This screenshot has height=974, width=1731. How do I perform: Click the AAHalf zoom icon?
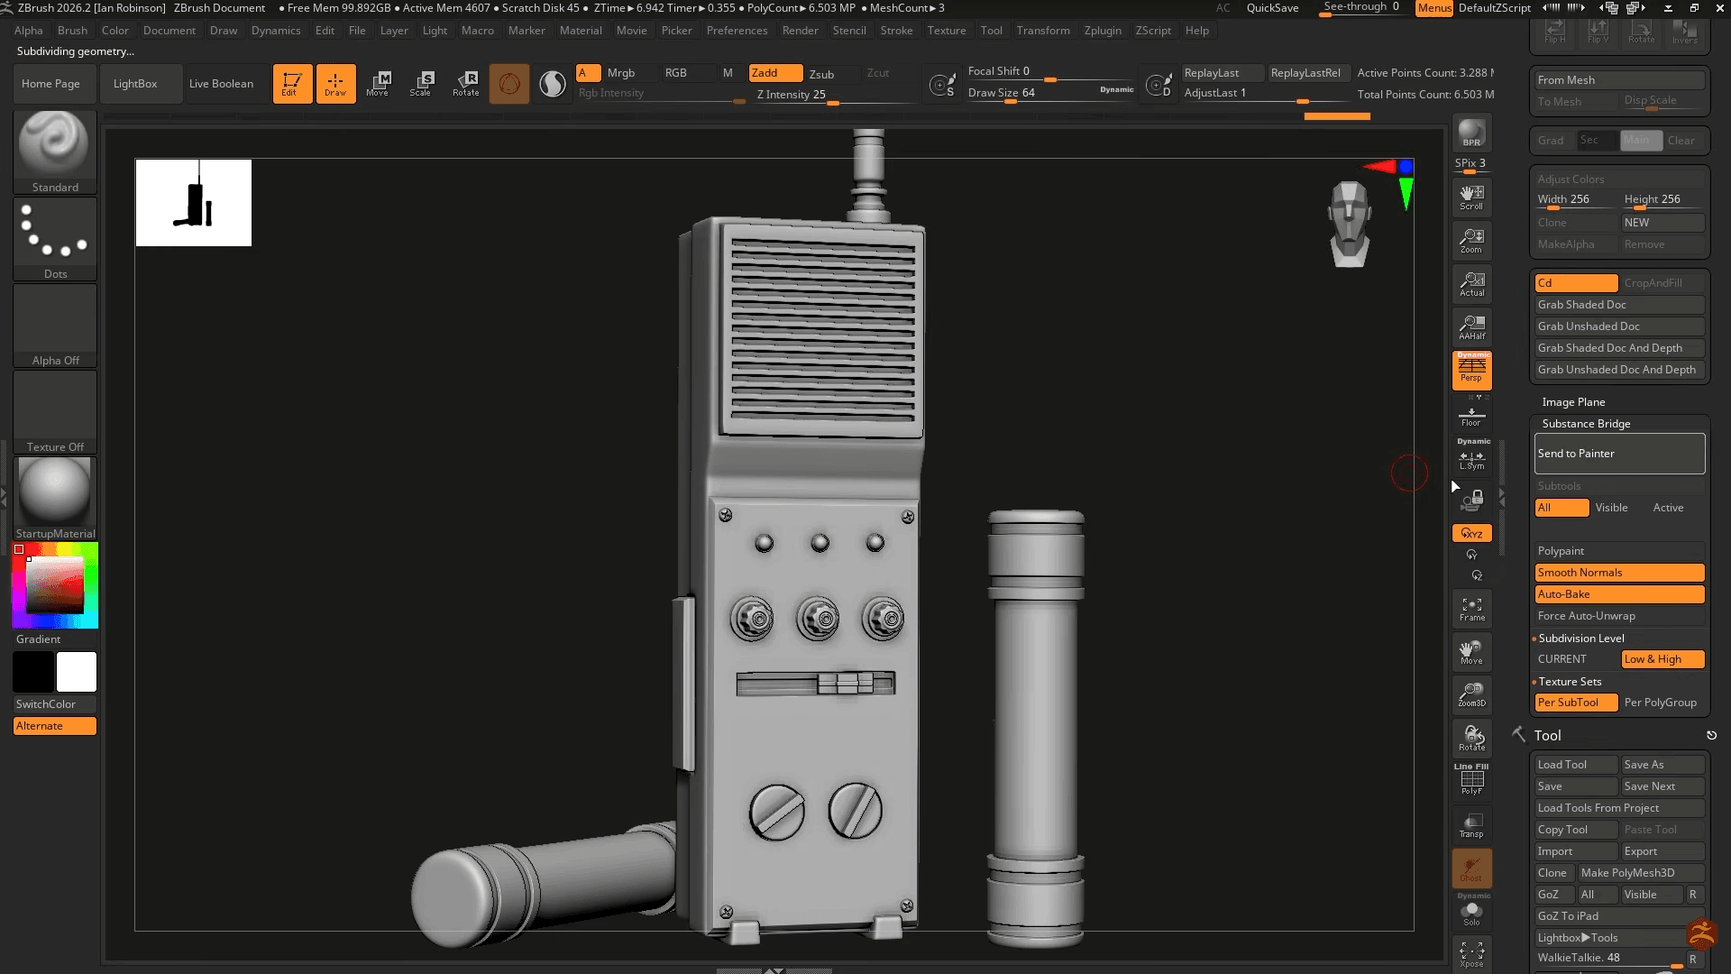pos(1471,326)
